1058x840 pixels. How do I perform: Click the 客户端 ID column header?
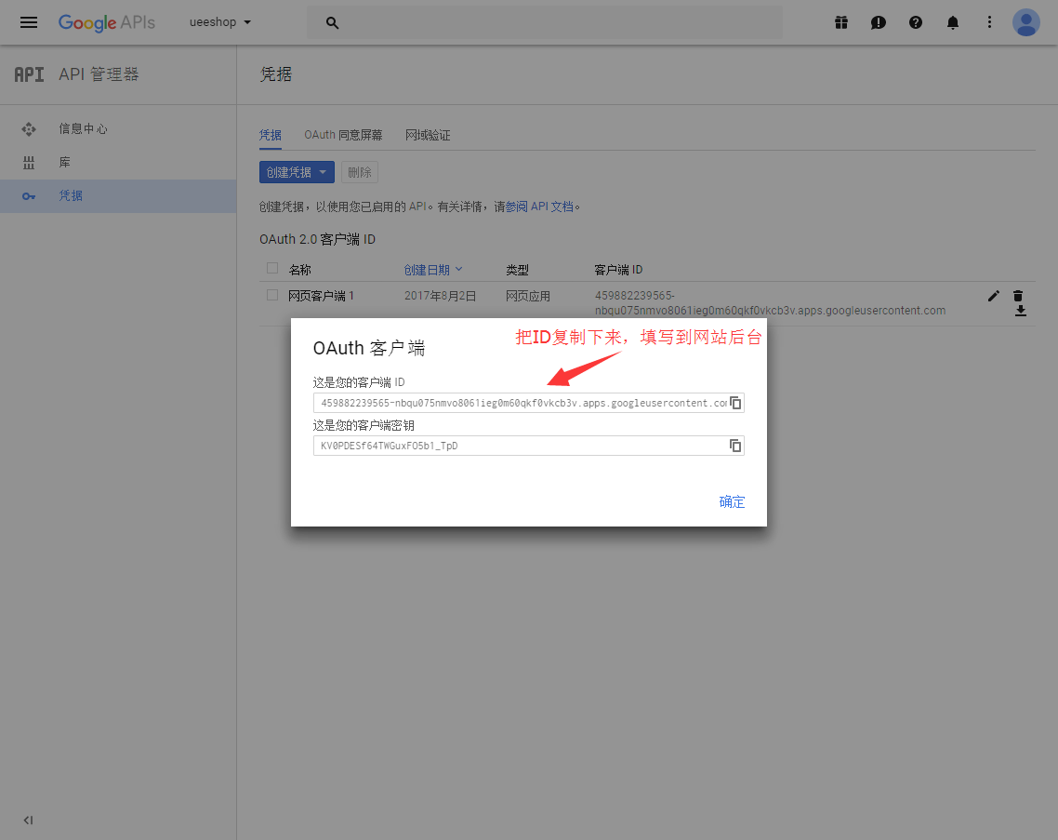pos(618,270)
